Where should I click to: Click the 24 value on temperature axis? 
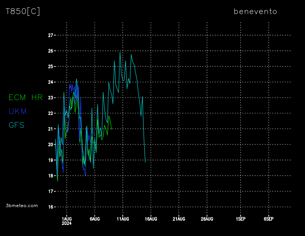coord(50,82)
